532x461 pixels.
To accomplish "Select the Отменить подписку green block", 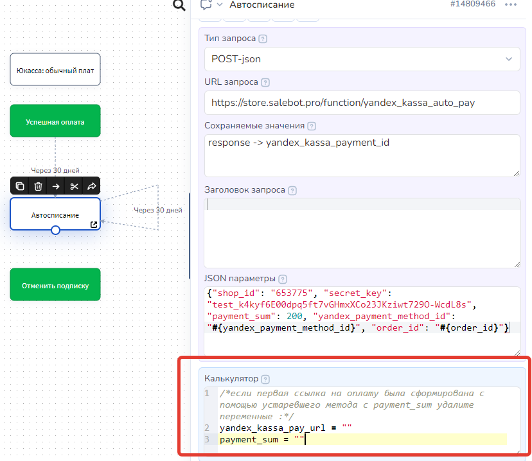I will [x=55, y=285].
